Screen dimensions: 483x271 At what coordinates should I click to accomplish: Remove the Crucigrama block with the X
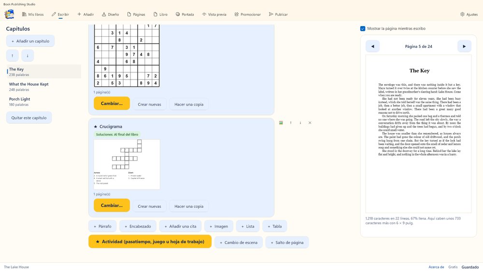tap(310, 123)
